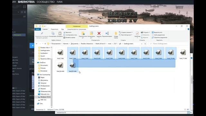Open Music (Музыка) in sidebar

click(x=43, y=89)
